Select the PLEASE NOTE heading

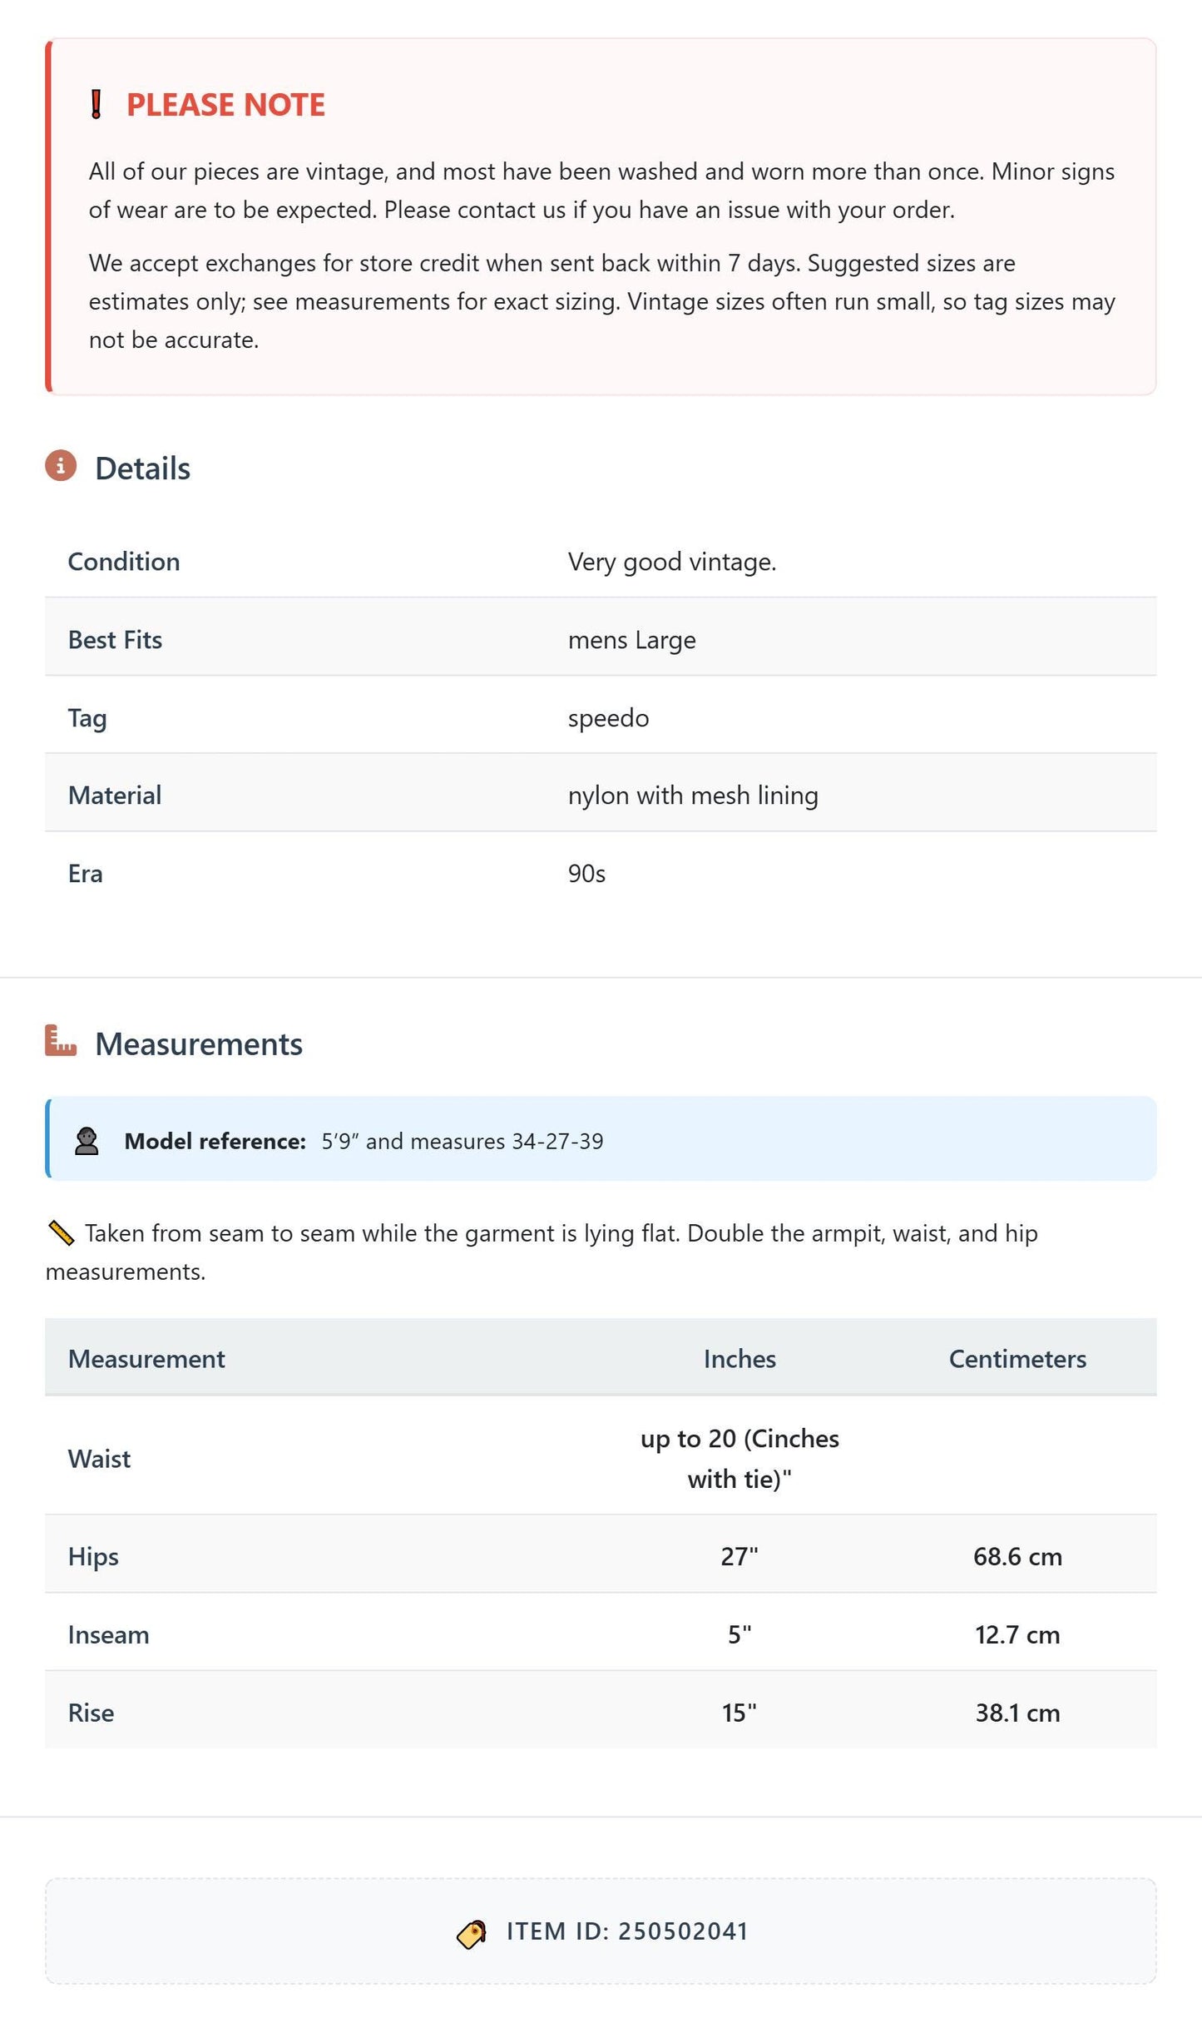[225, 105]
